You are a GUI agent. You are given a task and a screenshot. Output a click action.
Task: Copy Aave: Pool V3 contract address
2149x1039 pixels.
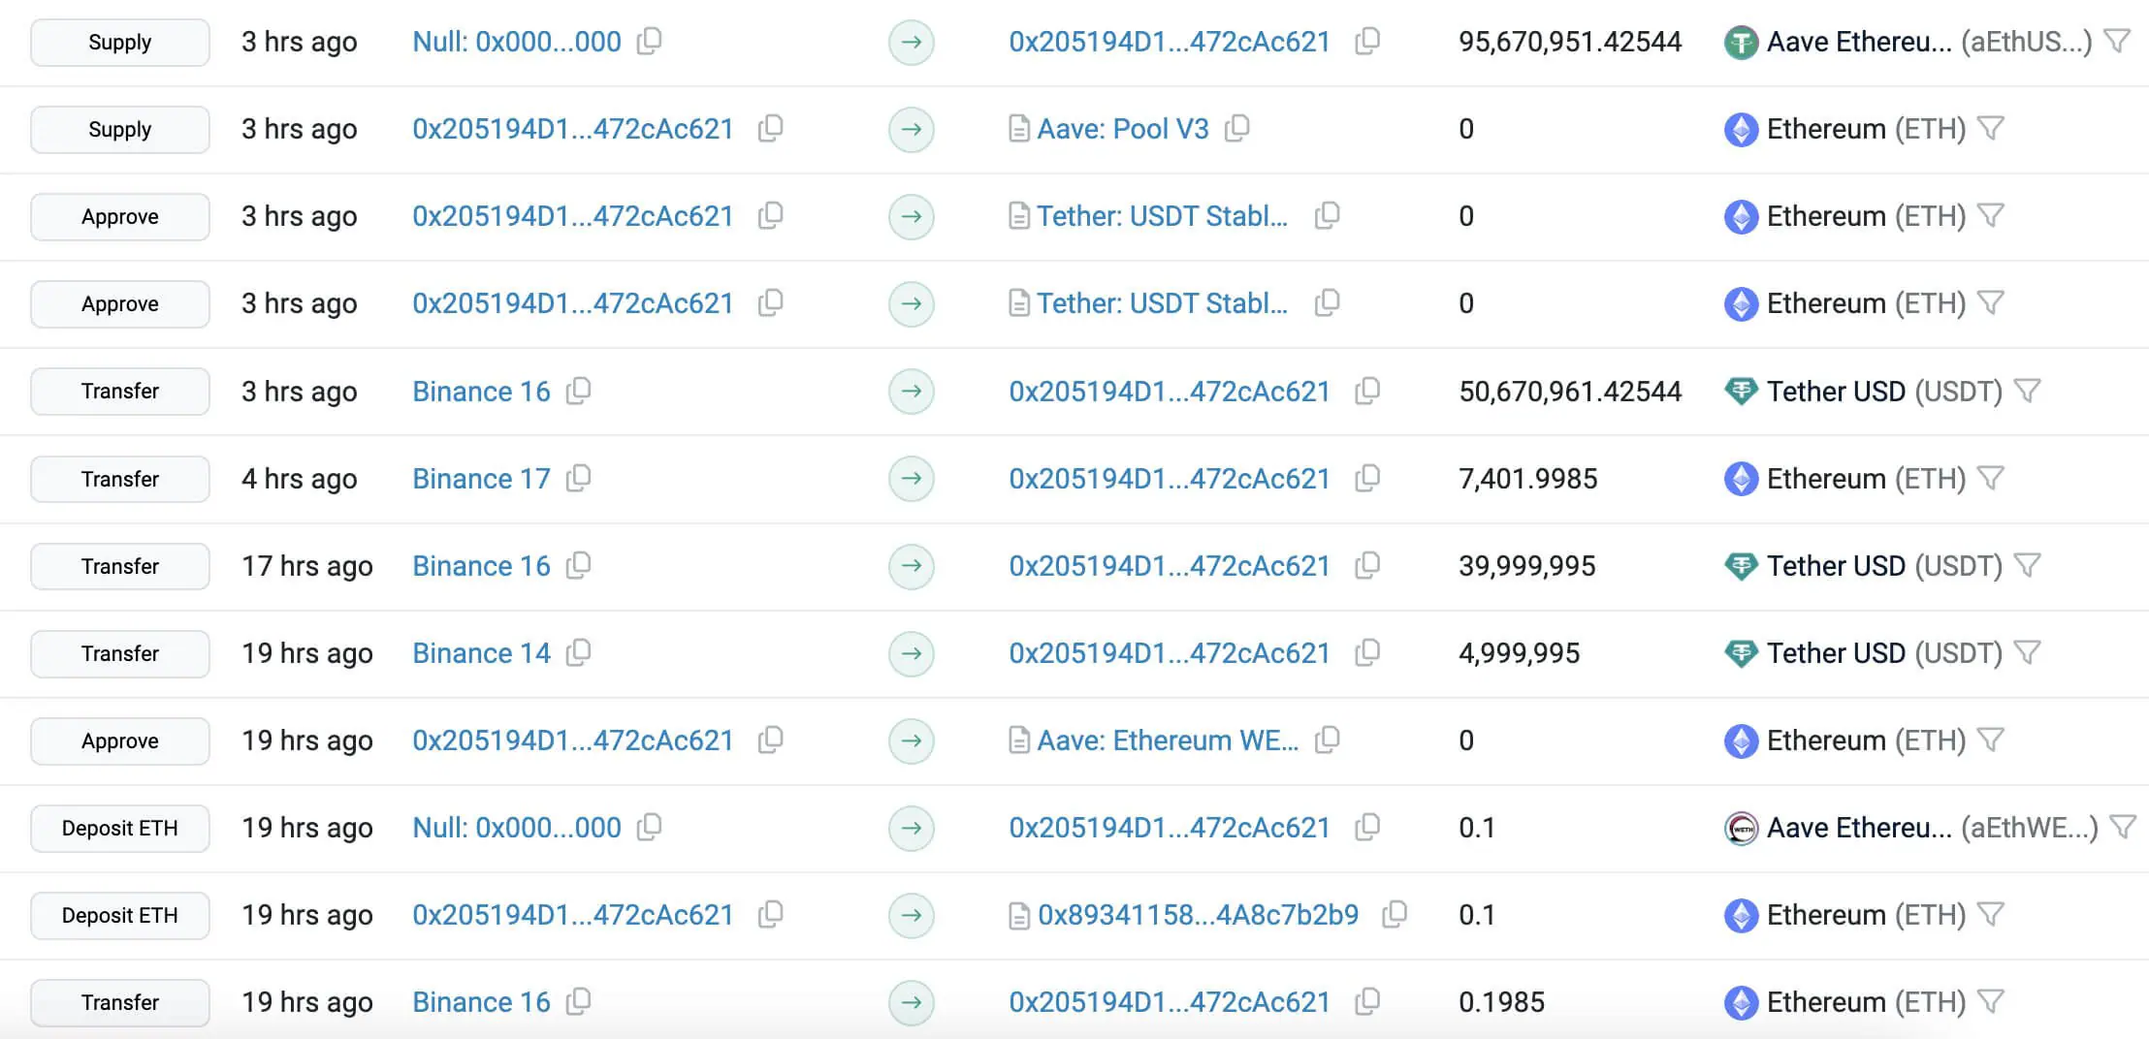(1236, 129)
